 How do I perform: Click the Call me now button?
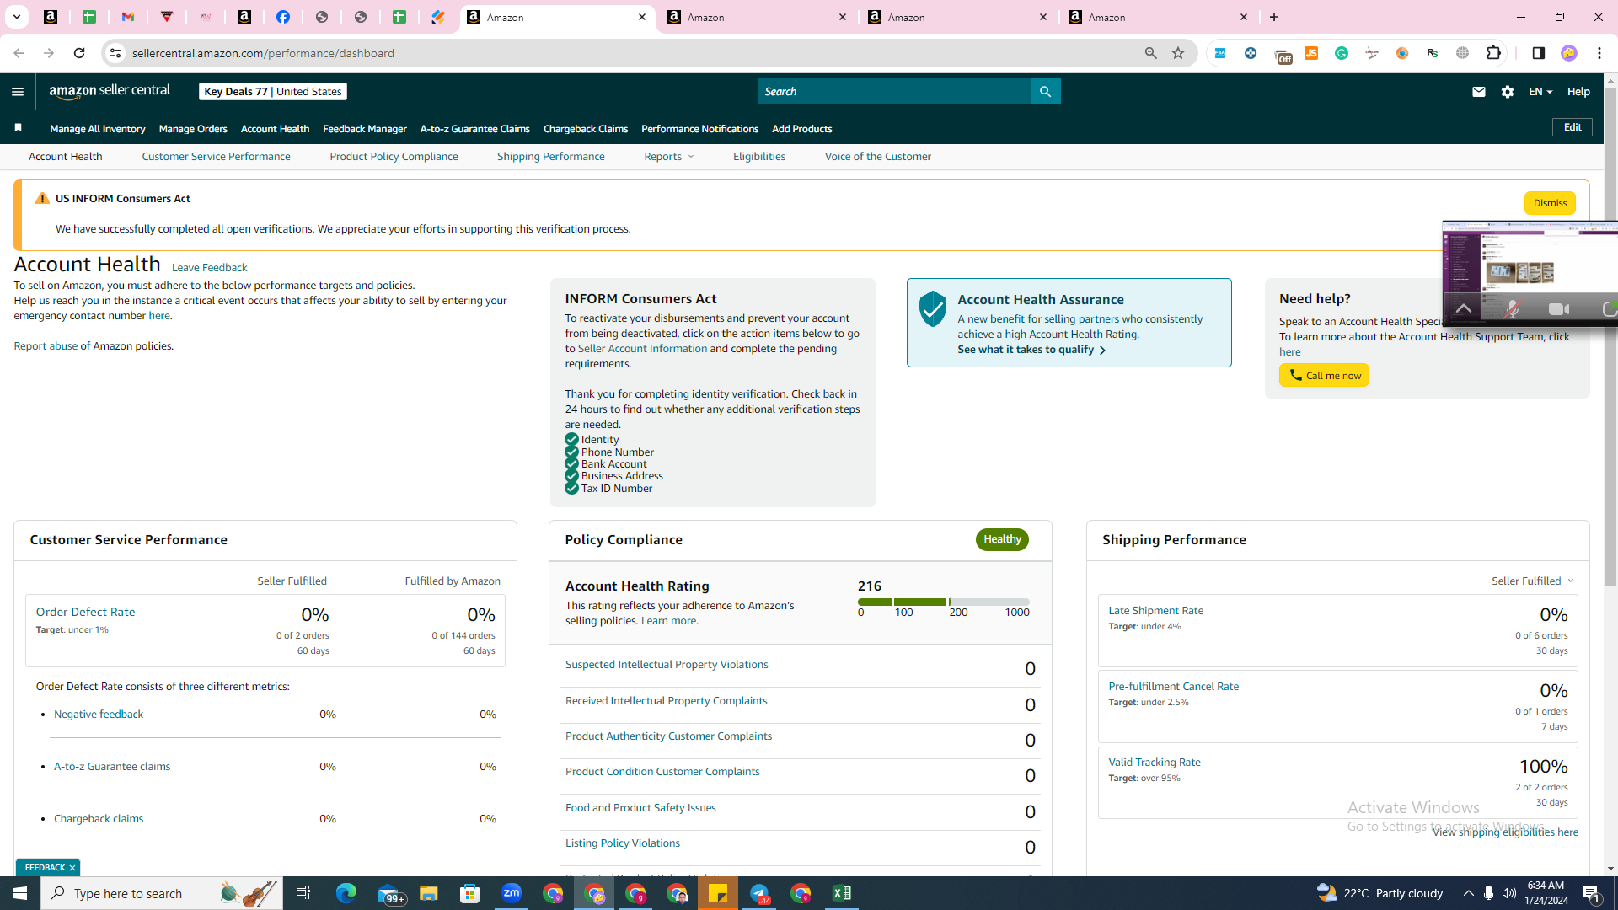[x=1324, y=376]
